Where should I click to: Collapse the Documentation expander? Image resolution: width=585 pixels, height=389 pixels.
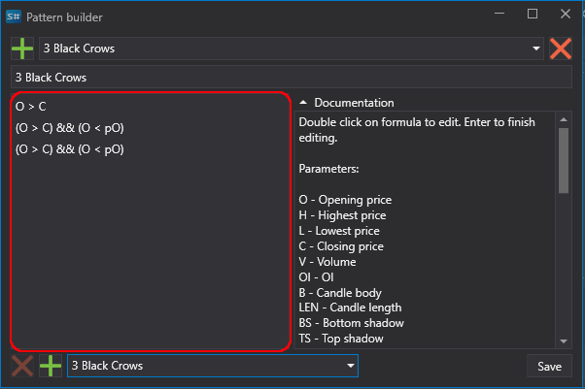[303, 103]
